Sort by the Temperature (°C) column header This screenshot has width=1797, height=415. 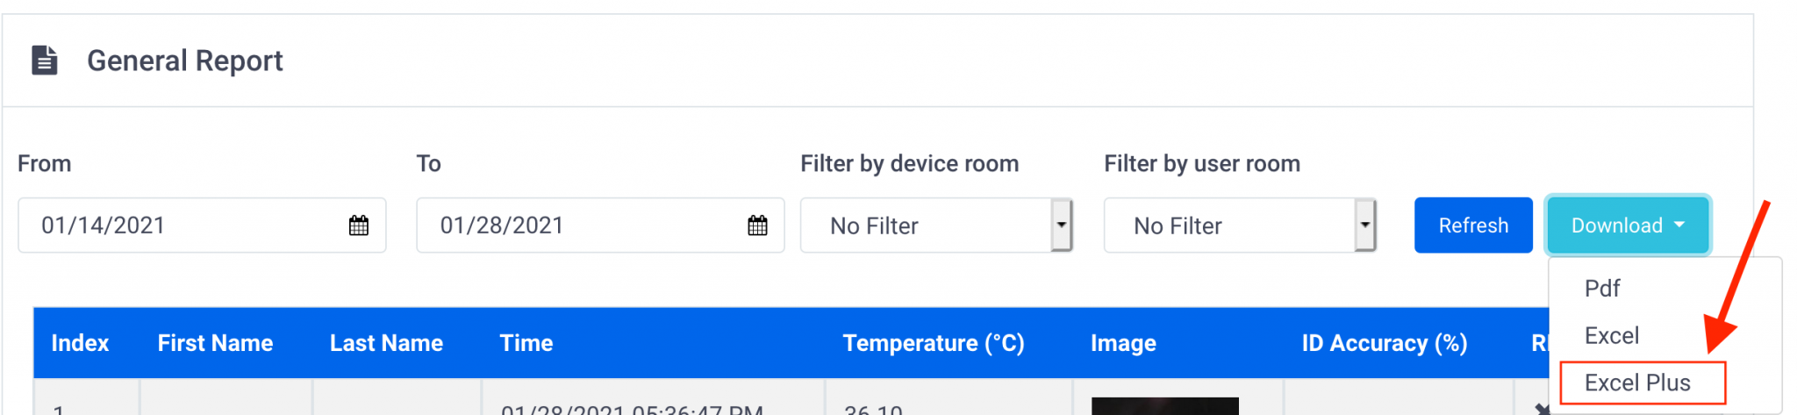[x=934, y=343]
